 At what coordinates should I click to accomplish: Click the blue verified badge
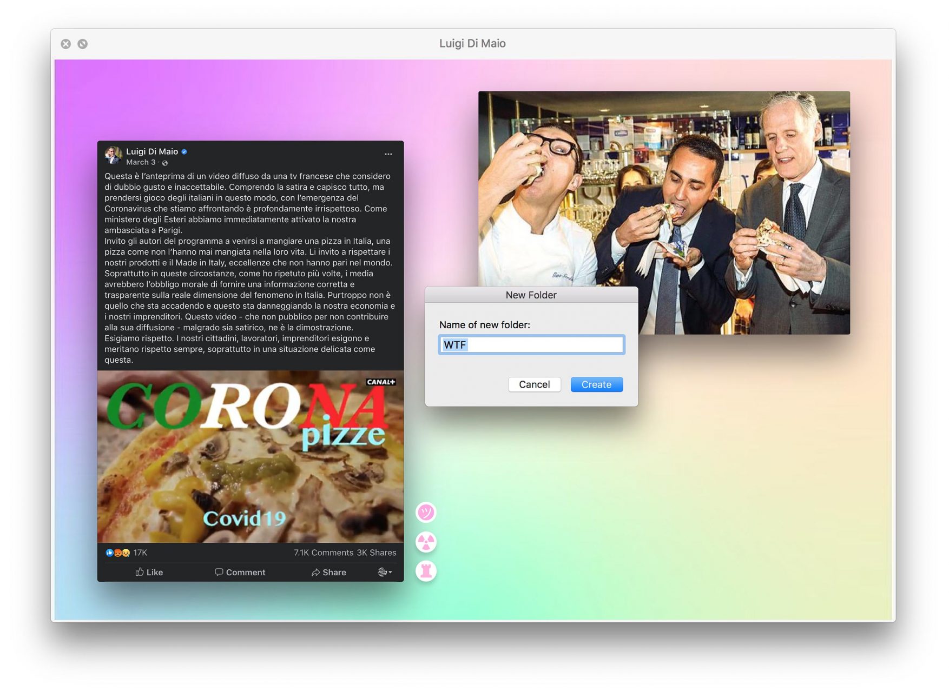[x=184, y=152]
